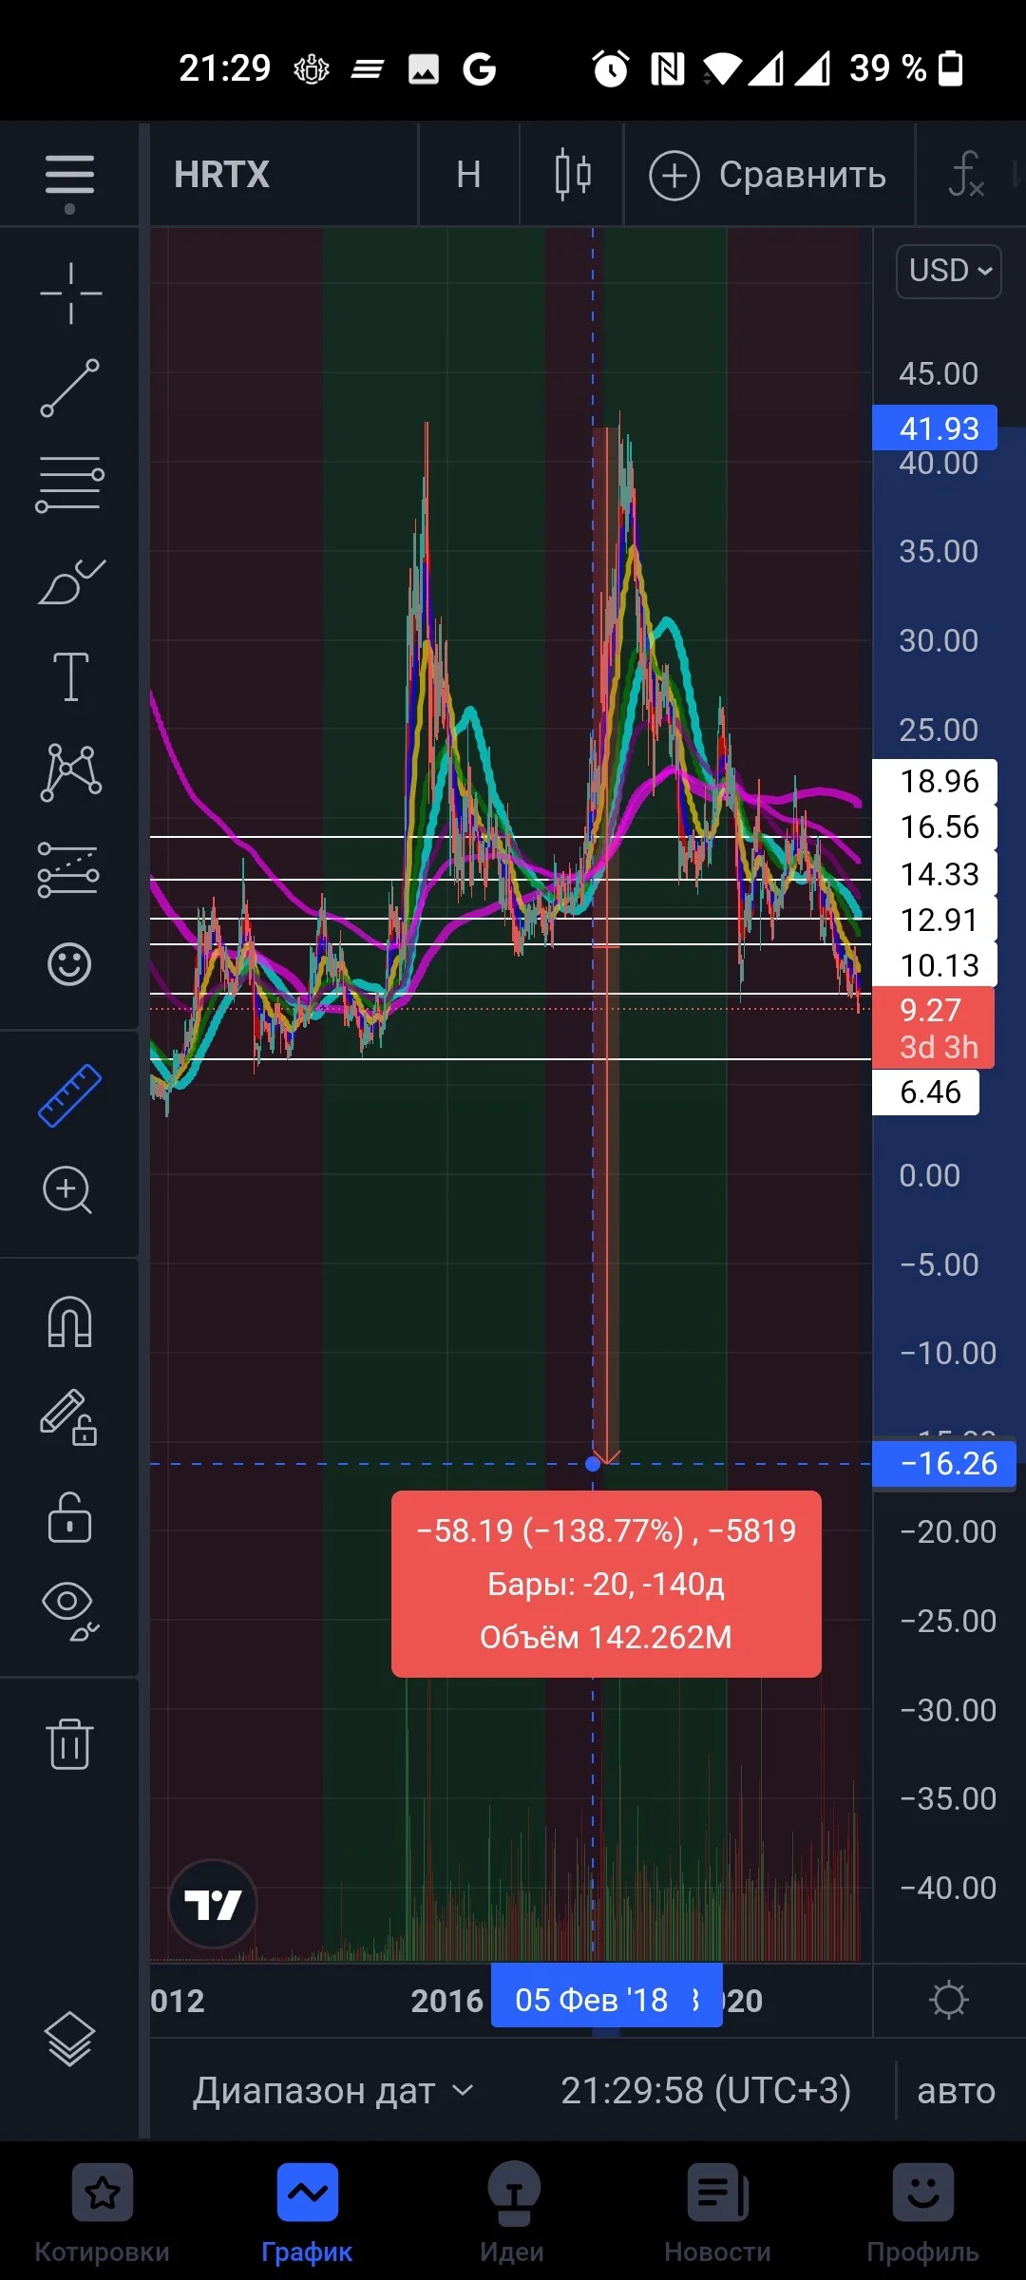Screen dimensions: 1026x2280
Task: Select the crosshair cursor tool
Action: coord(70,293)
